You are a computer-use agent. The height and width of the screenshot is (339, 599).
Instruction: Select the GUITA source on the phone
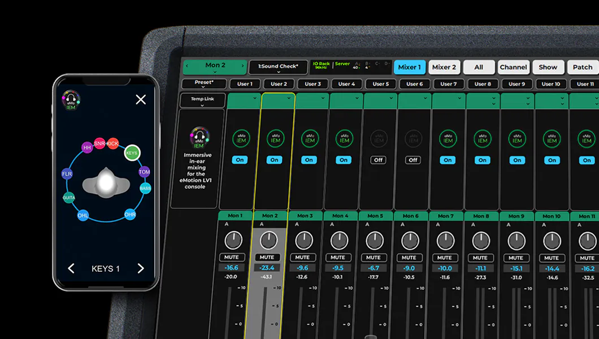click(69, 197)
